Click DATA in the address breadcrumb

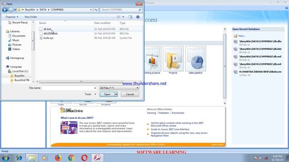43,10
